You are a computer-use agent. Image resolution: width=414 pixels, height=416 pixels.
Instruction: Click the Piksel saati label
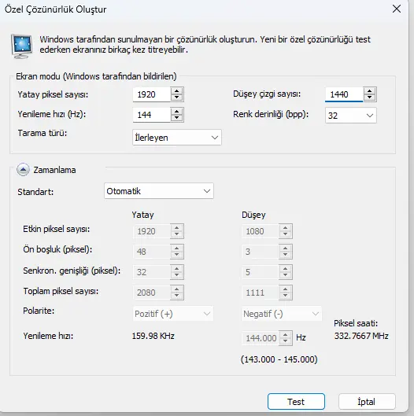click(x=356, y=323)
